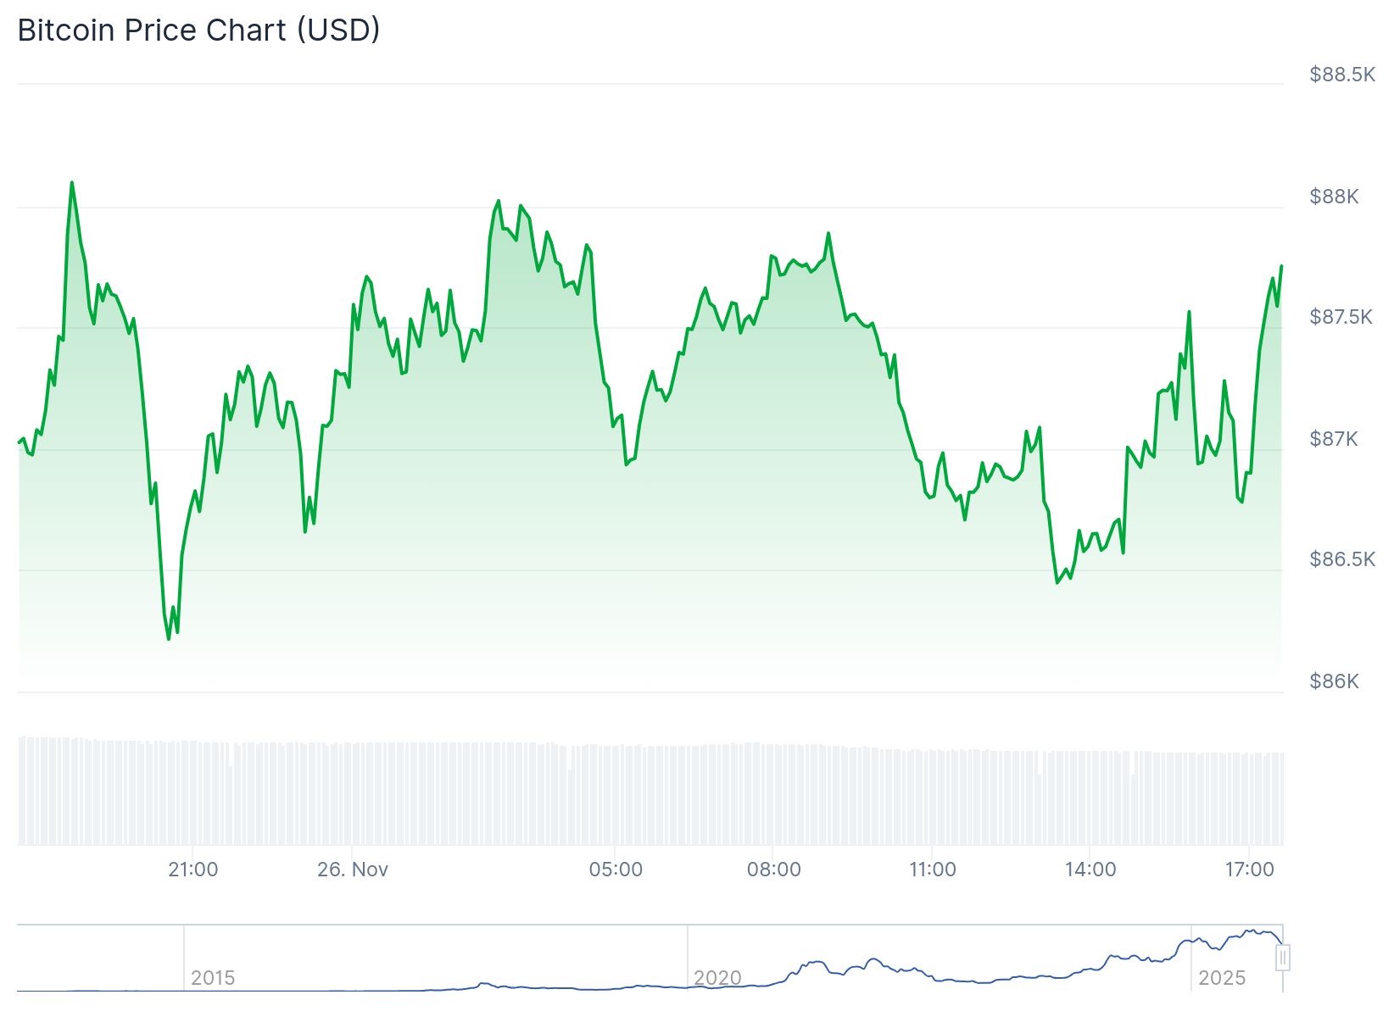Click the $88.5K price axis label

[x=1342, y=75]
